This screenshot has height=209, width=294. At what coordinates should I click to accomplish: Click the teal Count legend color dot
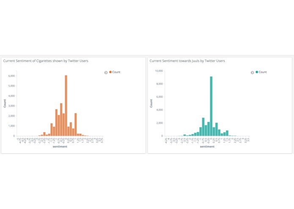click(x=257, y=72)
